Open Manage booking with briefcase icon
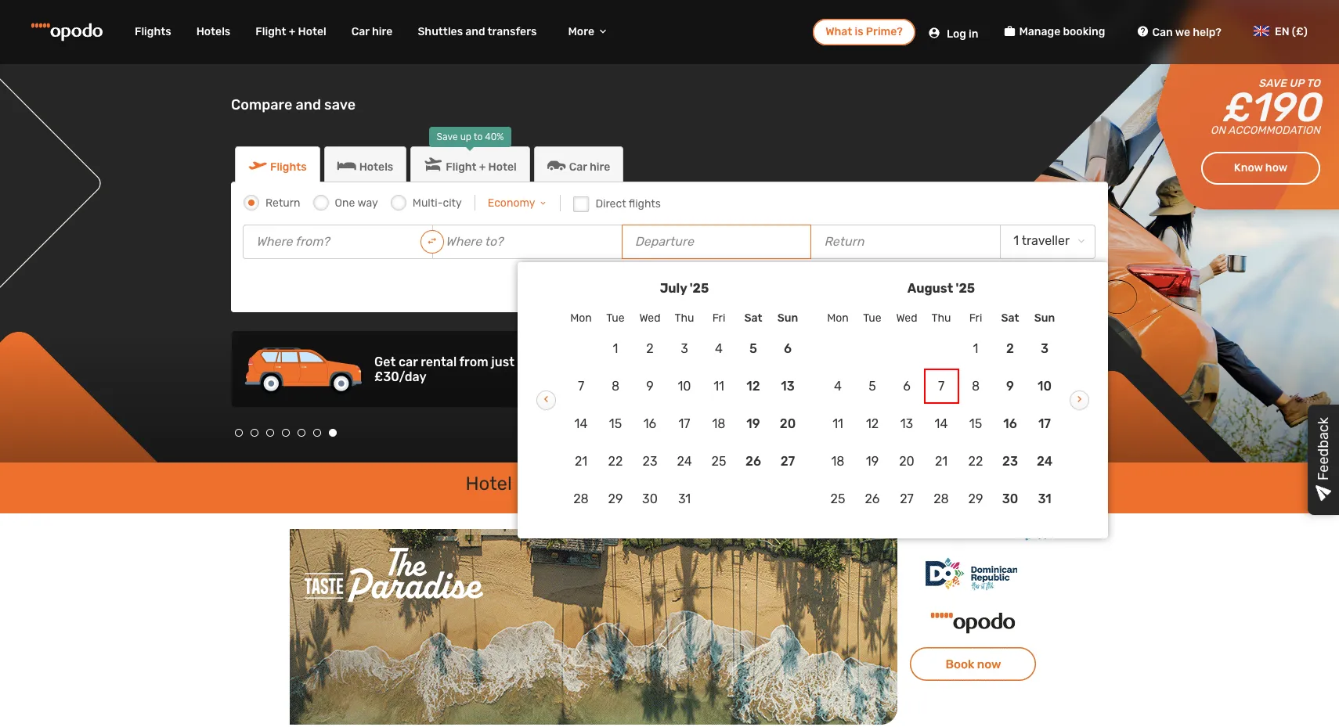This screenshot has height=727, width=1339. coord(1009,31)
